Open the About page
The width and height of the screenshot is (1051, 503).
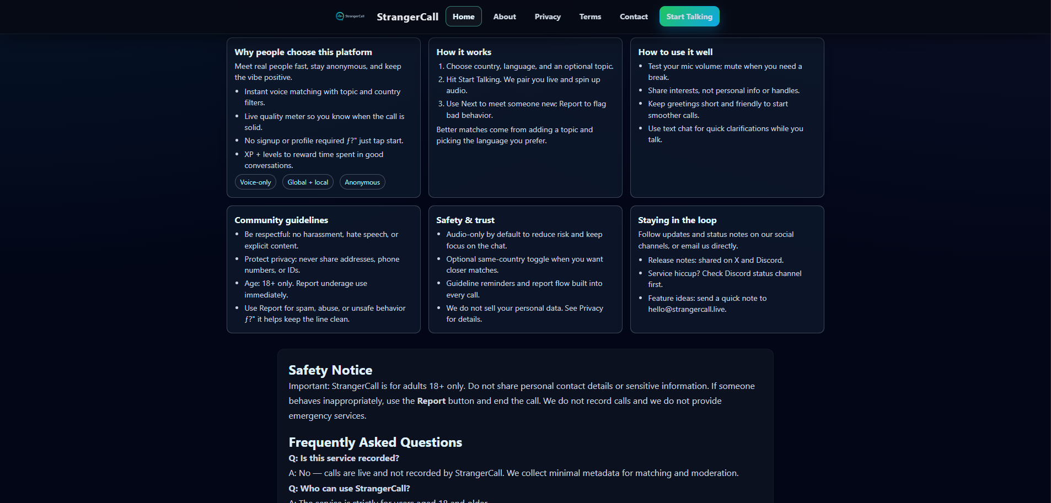coord(505,17)
